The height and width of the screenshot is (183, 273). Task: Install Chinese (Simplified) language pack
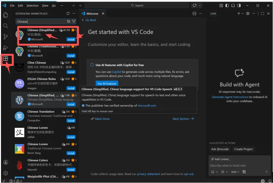tap(71, 39)
